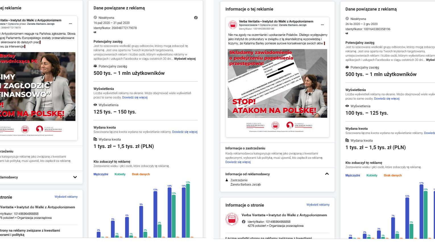
Task: Click receipt icon beside Wydana kwota in left screenshot
Action: 95,139
